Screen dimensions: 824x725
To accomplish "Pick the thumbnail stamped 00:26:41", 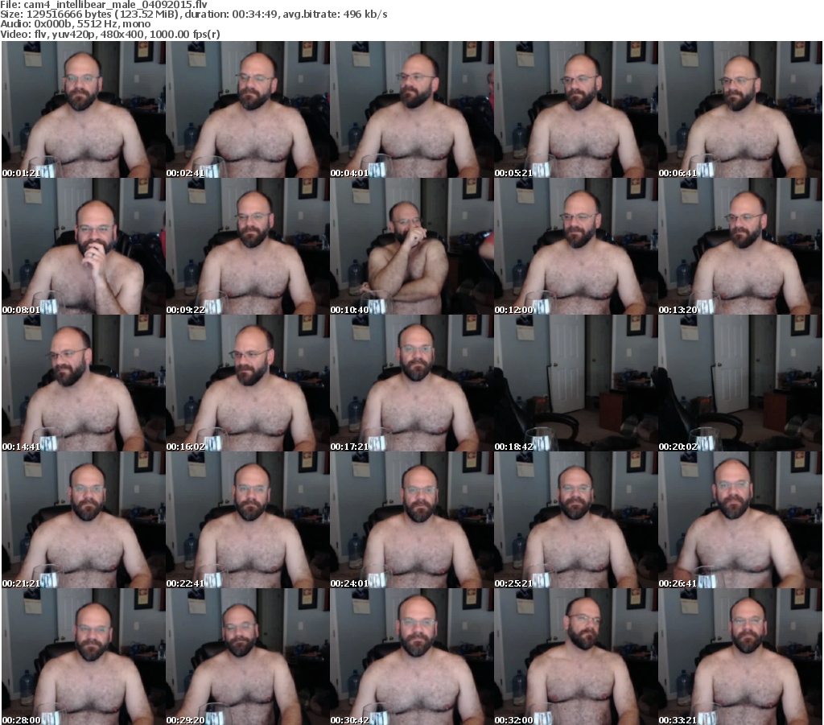I will [740, 520].
